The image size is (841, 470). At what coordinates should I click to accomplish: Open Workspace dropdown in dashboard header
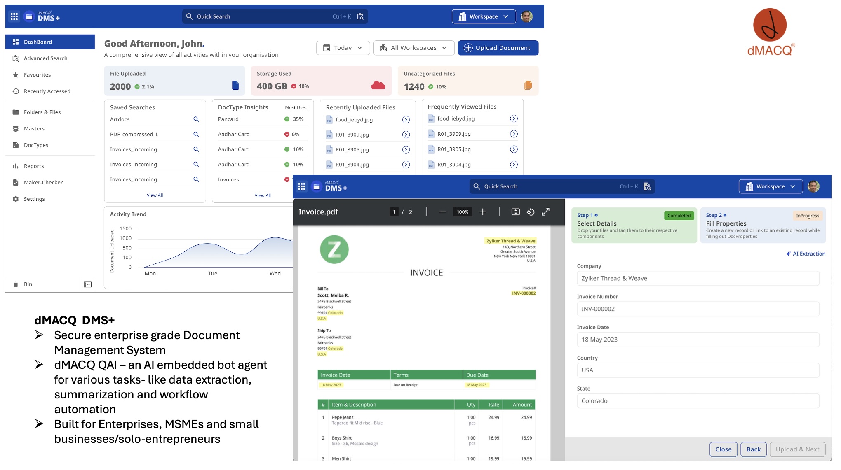(x=484, y=16)
